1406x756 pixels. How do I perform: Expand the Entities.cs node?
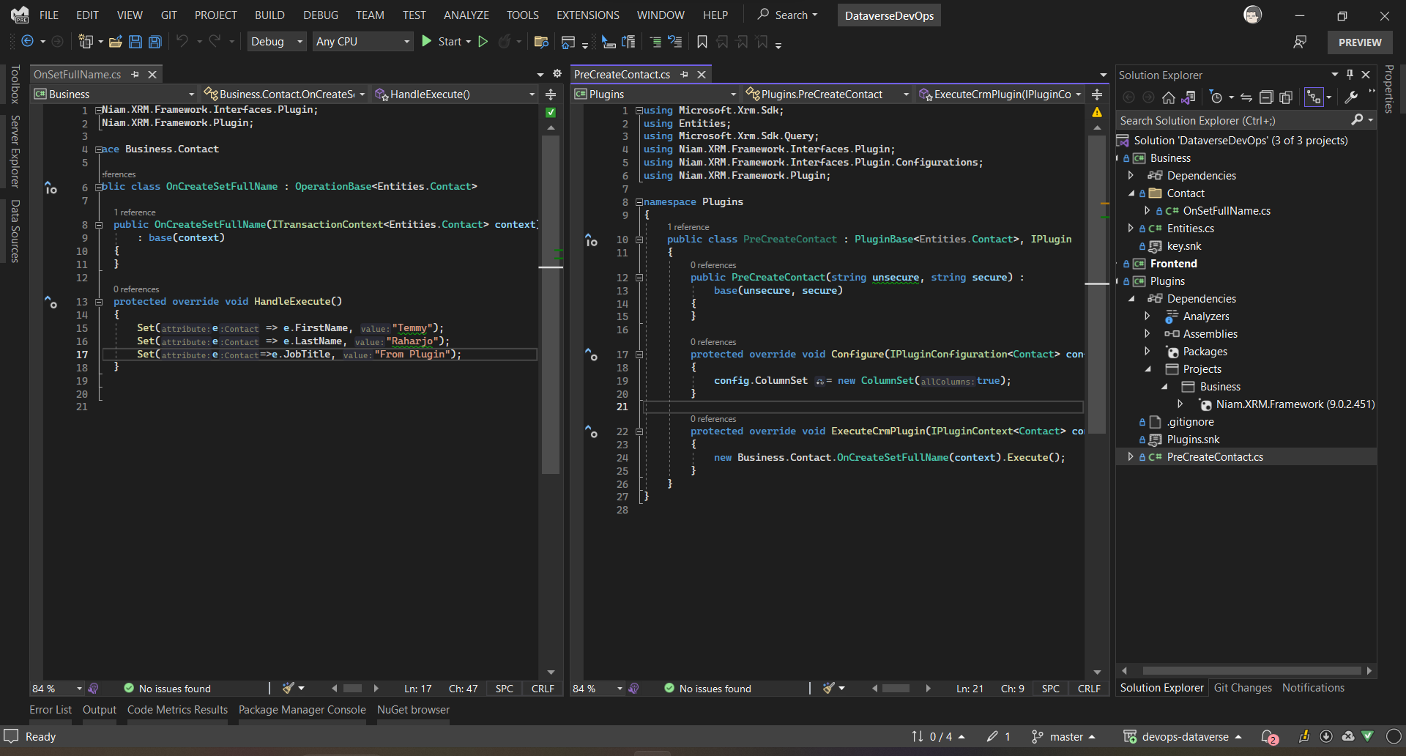coord(1131,228)
